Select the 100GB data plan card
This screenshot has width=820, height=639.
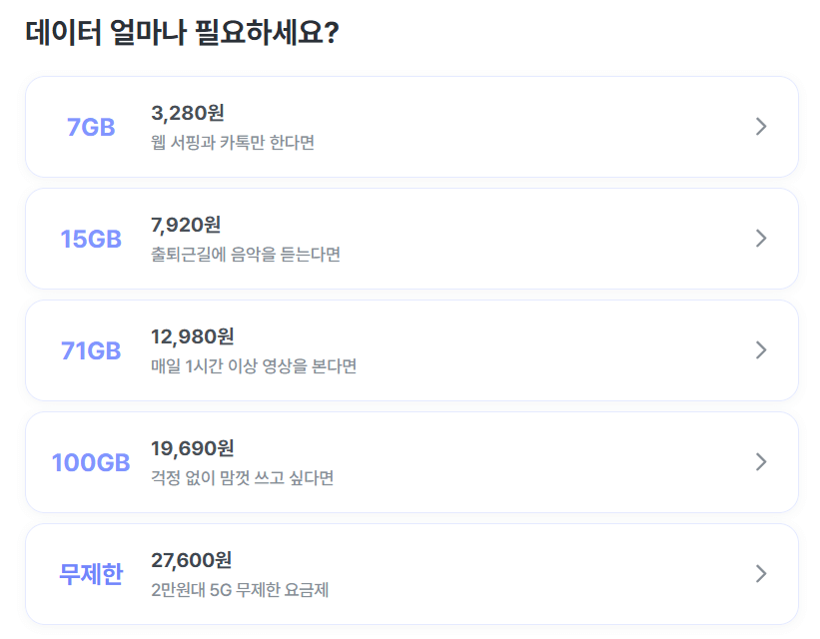pyautogui.click(x=410, y=462)
